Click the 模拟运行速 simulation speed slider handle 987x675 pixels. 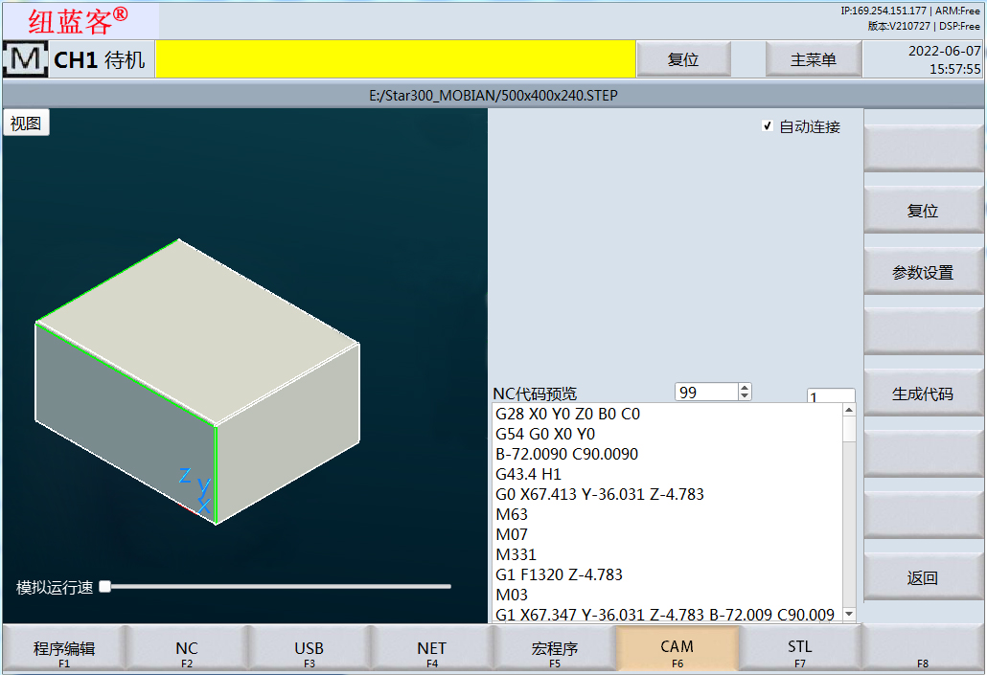coord(105,586)
